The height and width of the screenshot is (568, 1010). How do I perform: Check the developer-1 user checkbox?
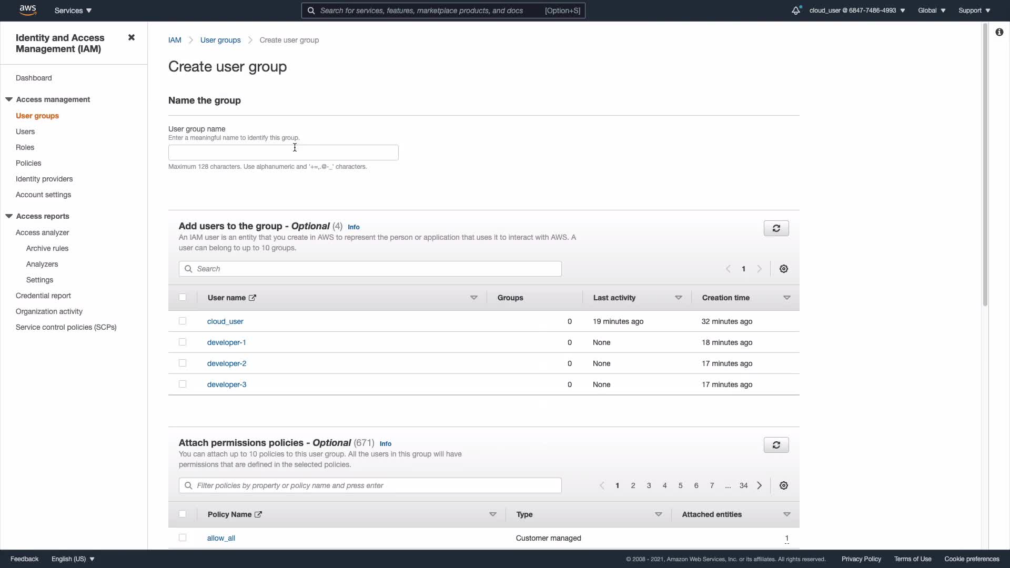[183, 342]
